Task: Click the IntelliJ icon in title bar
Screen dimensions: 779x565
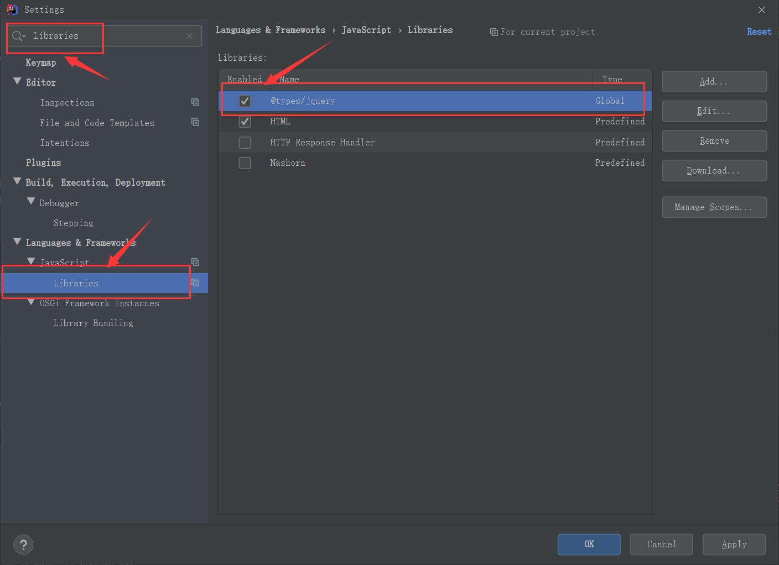Action: pyautogui.click(x=12, y=9)
